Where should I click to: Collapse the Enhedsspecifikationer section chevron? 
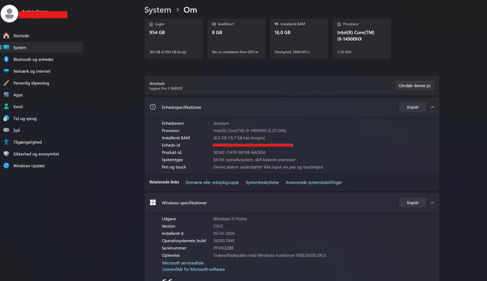(432, 107)
